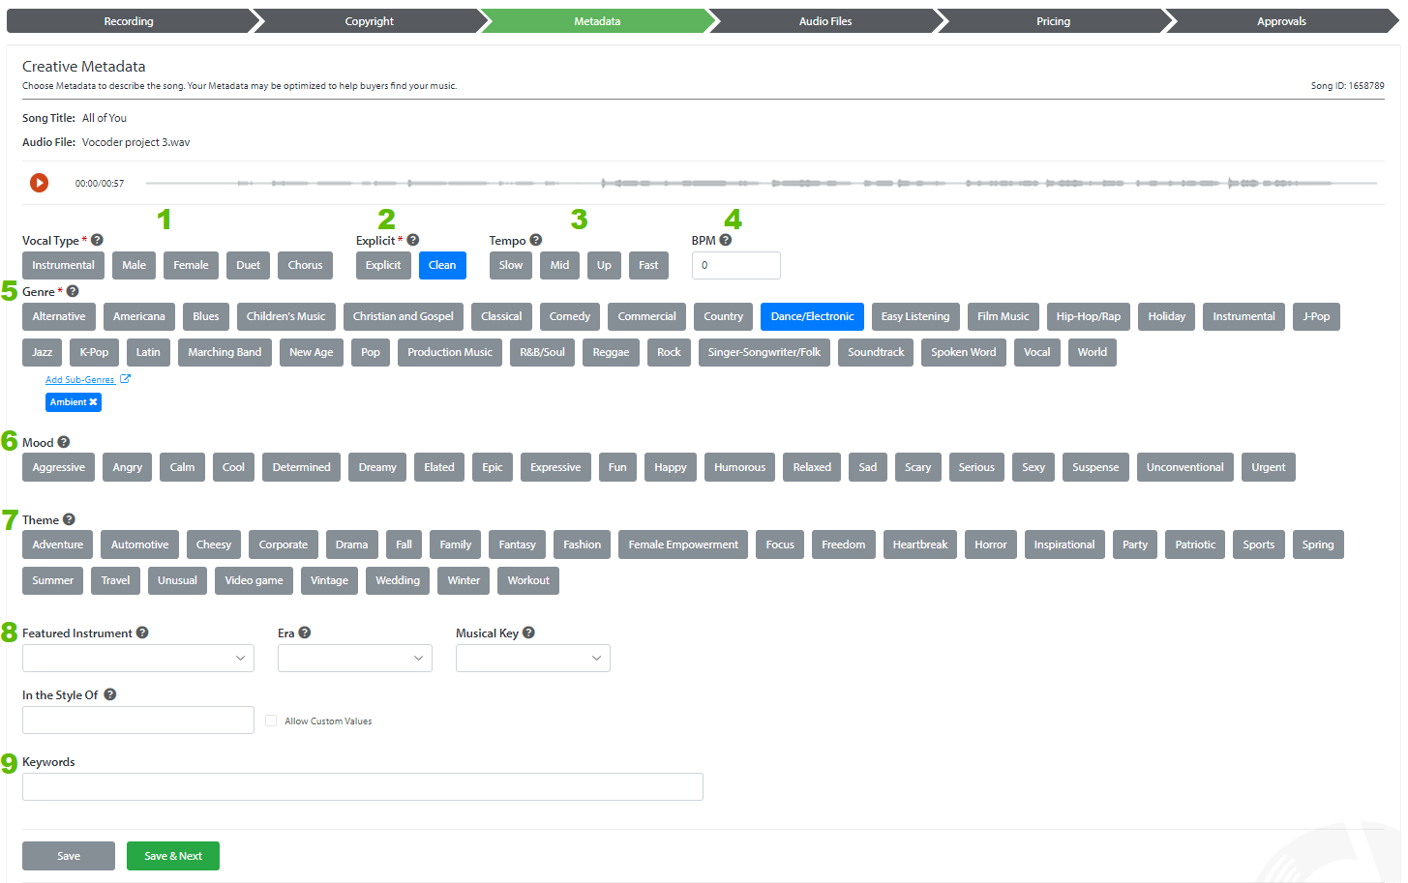Select the Dreamy mood
Viewport: 1408px width, 883px height.
pyautogui.click(x=377, y=467)
